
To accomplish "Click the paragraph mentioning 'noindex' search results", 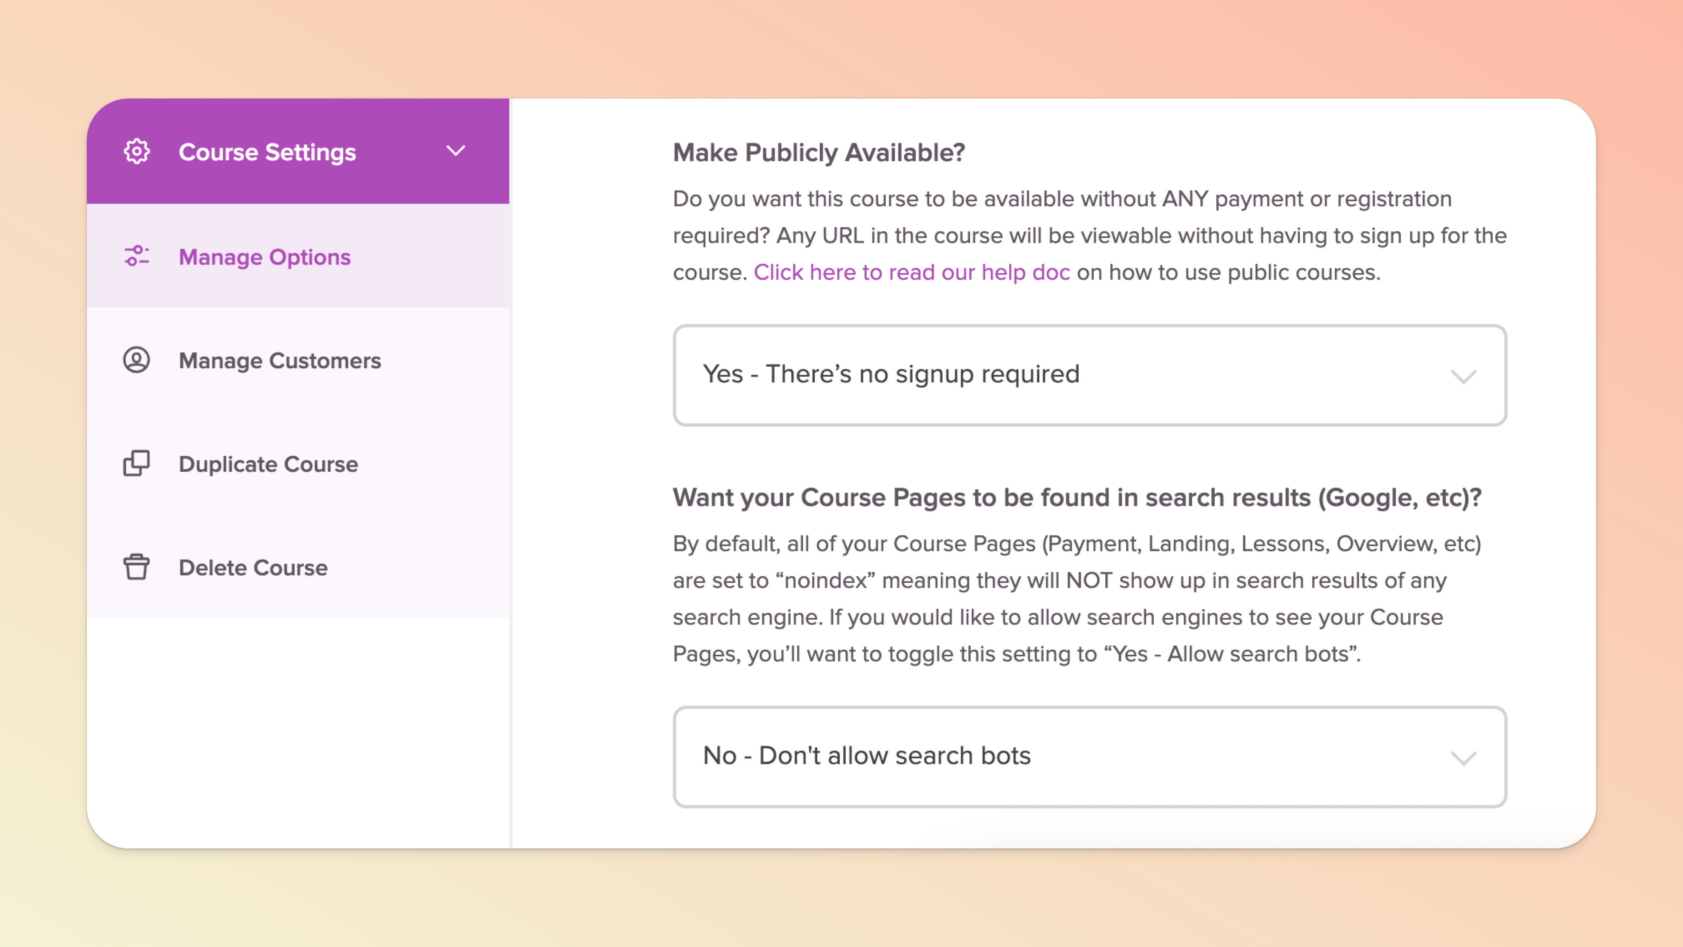I will 1077,599.
